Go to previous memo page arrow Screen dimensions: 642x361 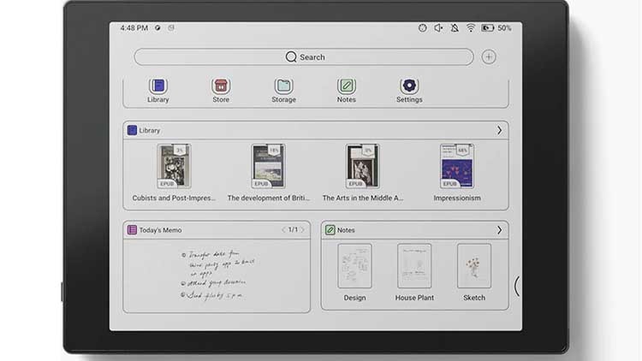point(284,230)
